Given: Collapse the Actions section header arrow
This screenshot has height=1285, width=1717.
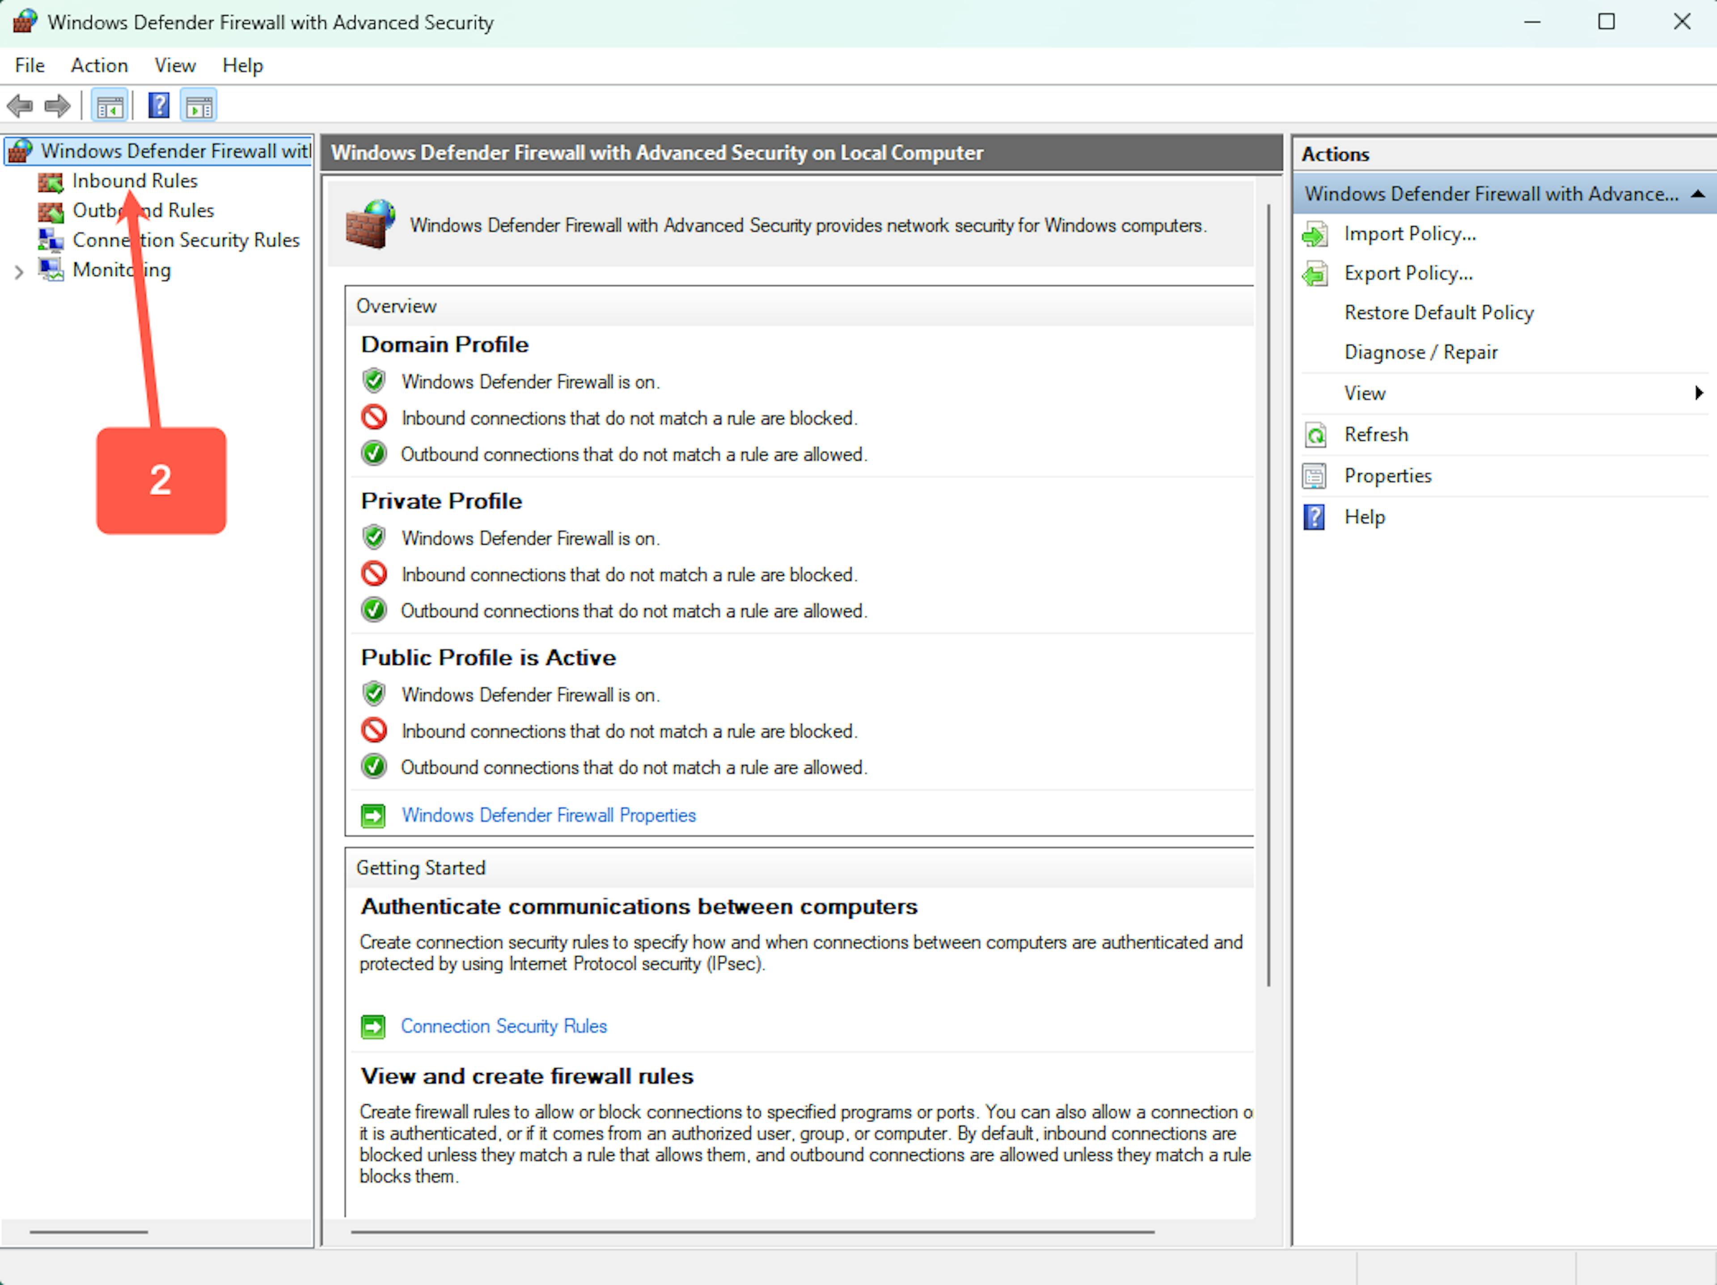Looking at the screenshot, I should tap(1697, 194).
